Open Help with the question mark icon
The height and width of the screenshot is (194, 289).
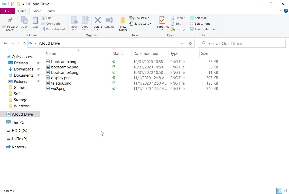click(286, 11)
